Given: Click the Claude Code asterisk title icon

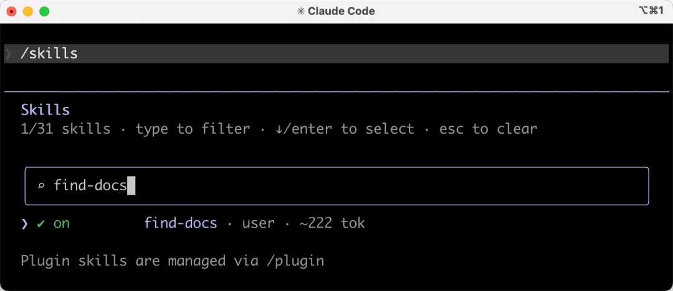Looking at the screenshot, I should (x=302, y=11).
